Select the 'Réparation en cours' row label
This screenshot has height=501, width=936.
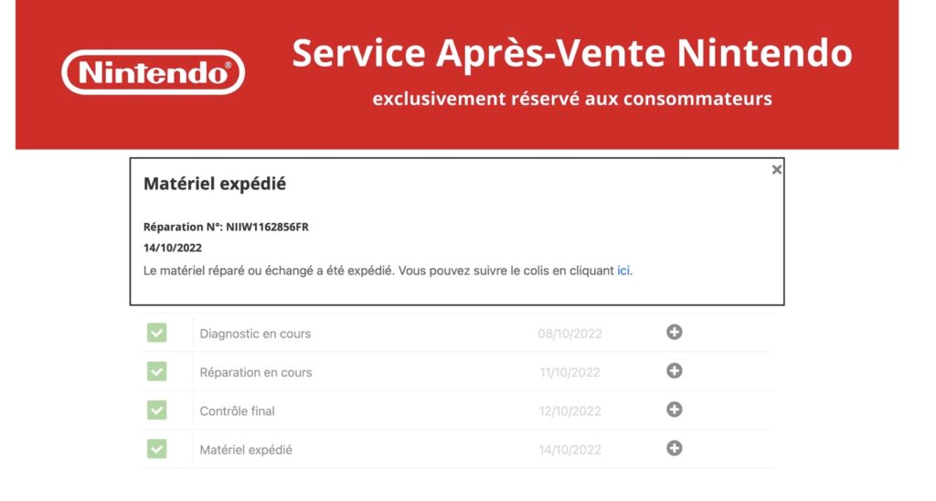256,373
